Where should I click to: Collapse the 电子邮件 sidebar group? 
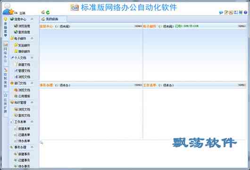click(x=32, y=38)
